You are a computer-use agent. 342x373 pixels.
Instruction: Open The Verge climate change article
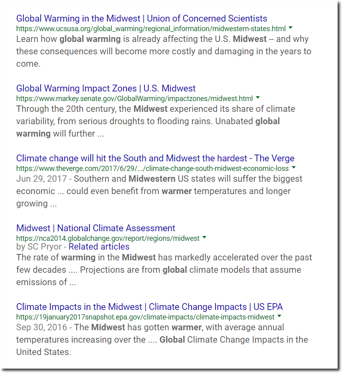tap(155, 159)
